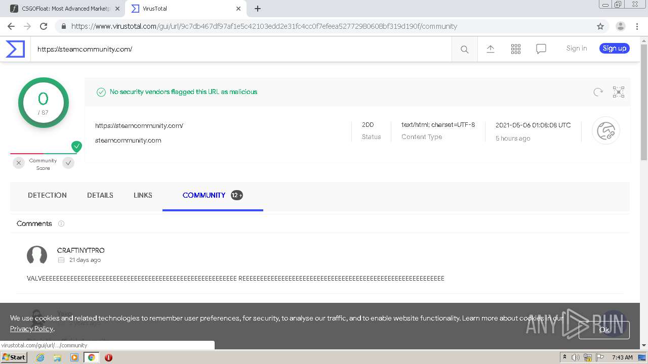Click the Sign up button
The width and height of the screenshot is (648, 364).
[615, 49]
